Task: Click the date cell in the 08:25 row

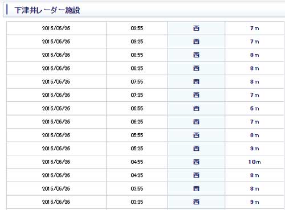Action: 56,68
